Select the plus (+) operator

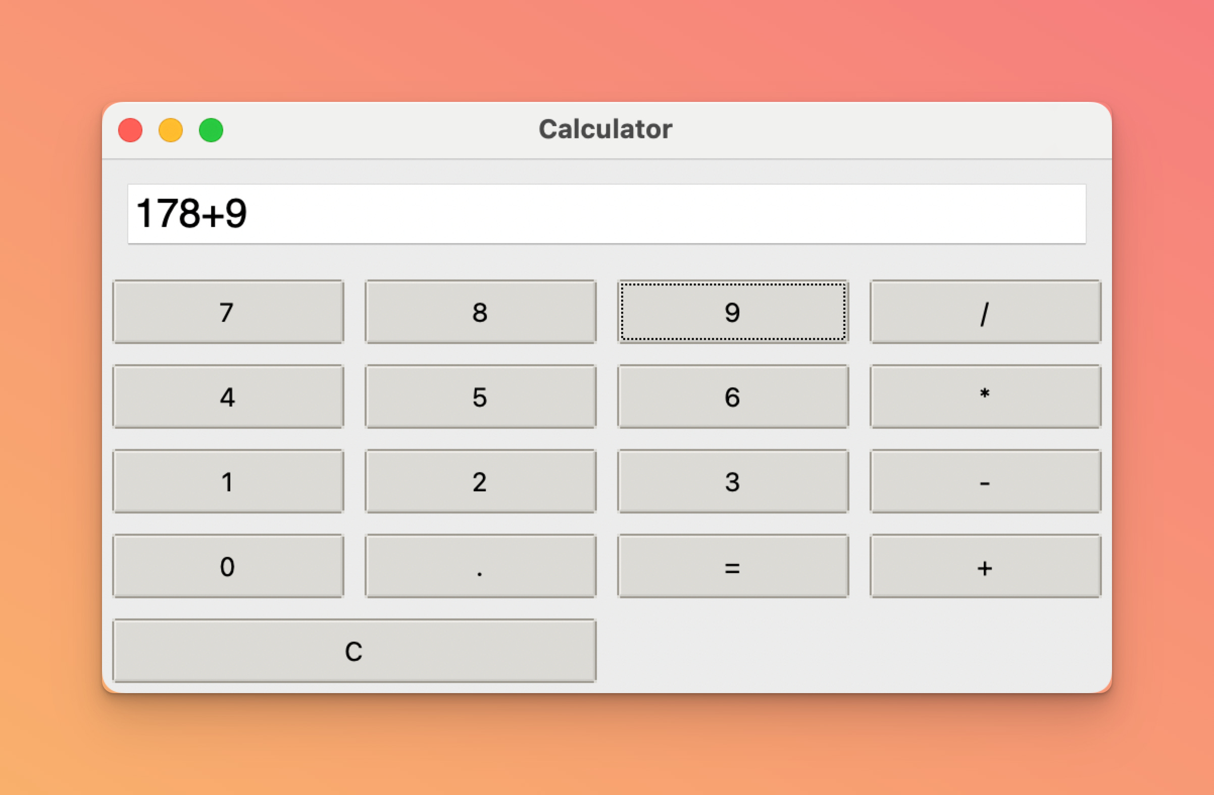coord(985,566)
